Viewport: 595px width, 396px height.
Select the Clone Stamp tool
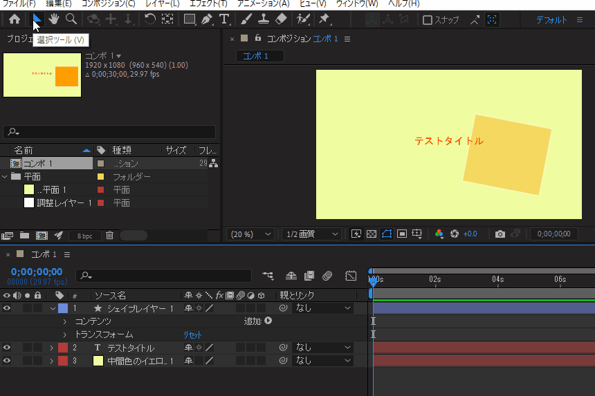pos(264,19)
